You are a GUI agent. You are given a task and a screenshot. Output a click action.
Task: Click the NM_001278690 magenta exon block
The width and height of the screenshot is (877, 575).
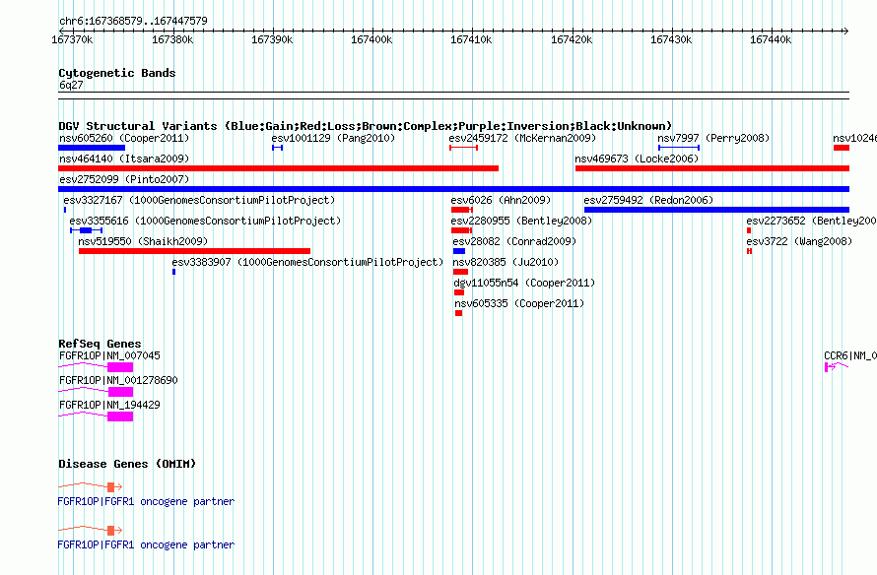click(x=120, y=392)
